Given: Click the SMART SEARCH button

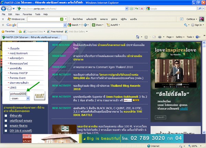Looking at the screenshot, I should point(39,96).
